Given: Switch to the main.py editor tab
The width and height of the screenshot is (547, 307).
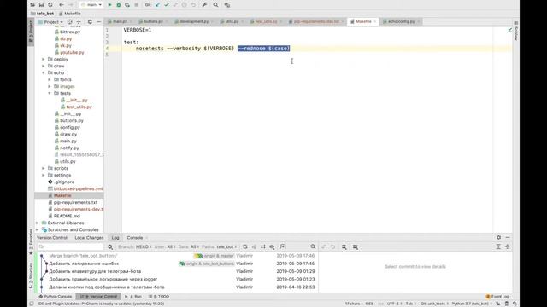Looking at the screenshot, I should (120, 21).
